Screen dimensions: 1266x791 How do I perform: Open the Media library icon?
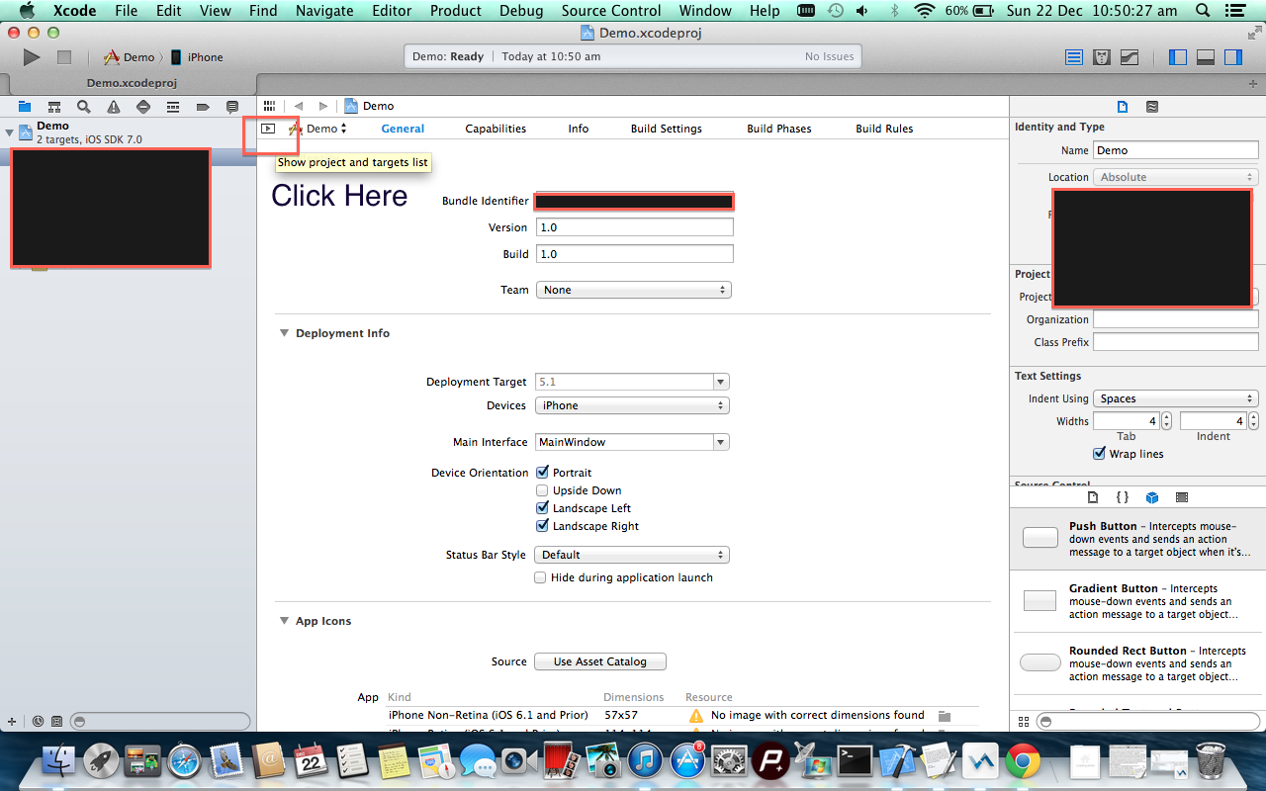pyautogui.click(x=1182, y=497)
